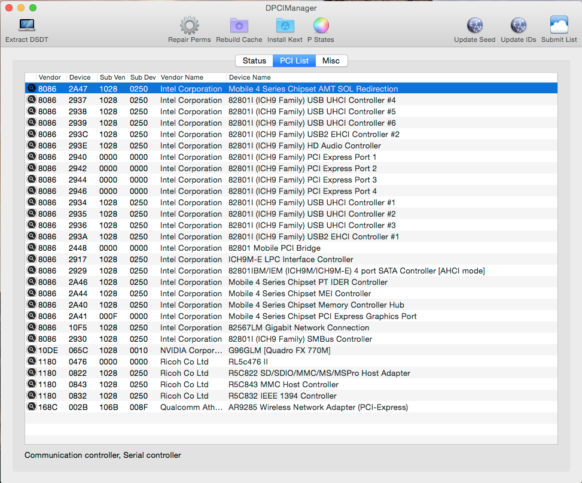Viewport: 582px width, 483px height.
Task: Click the Update IDs globe icon
Action: point(518,26)
